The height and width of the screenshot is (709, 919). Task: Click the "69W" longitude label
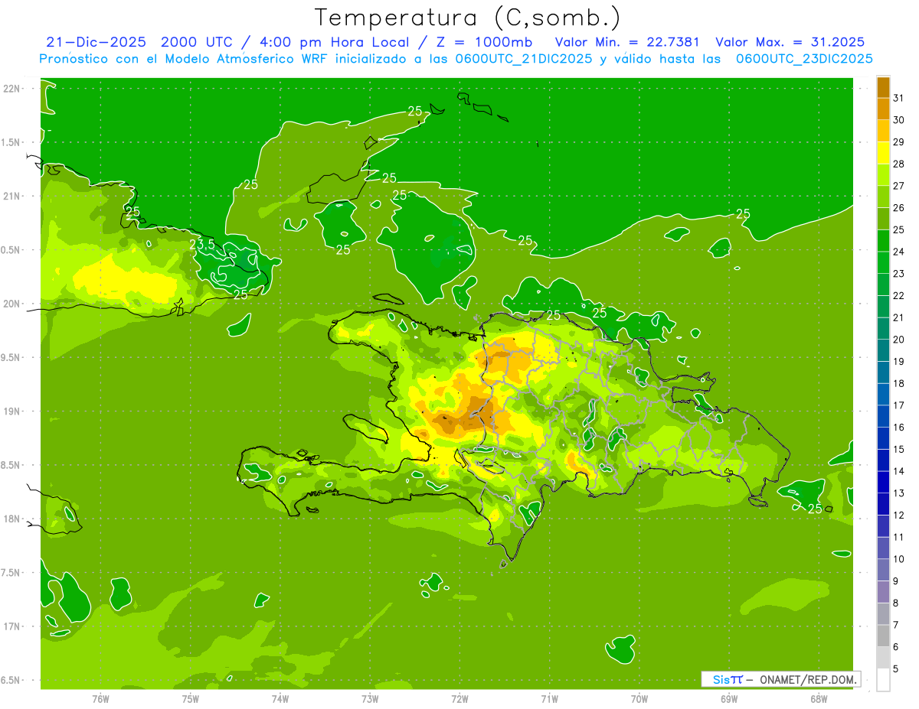pos(729,698)
